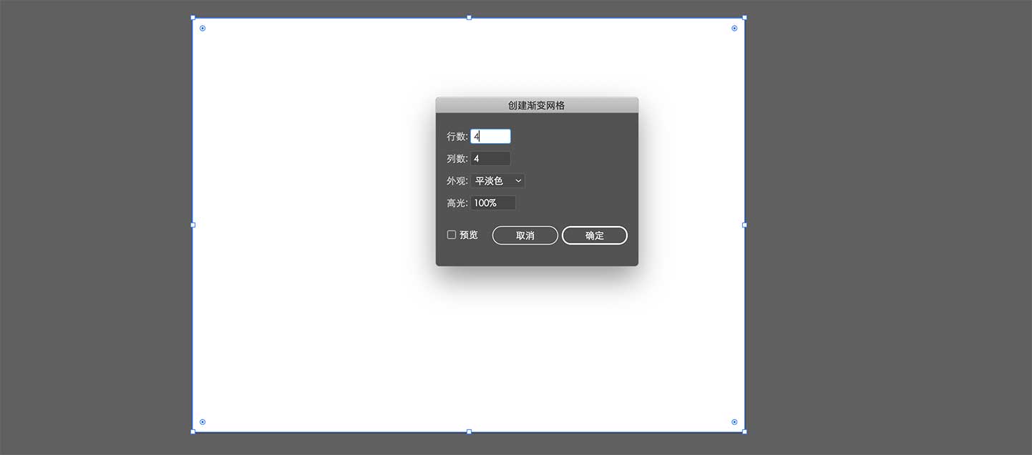Screen dimensions: 1032x455
Task: Click the top-center bounding box handle
Action: [469, 18]
